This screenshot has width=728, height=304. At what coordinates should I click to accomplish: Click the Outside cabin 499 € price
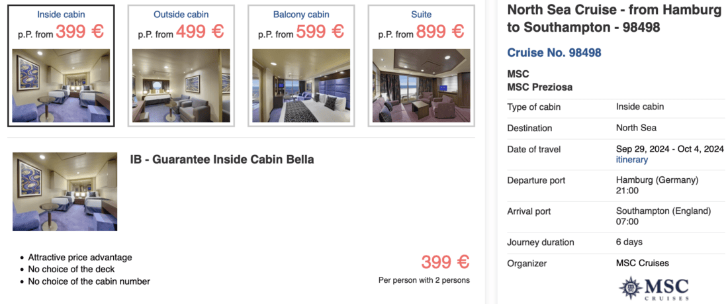coord(200,31)
